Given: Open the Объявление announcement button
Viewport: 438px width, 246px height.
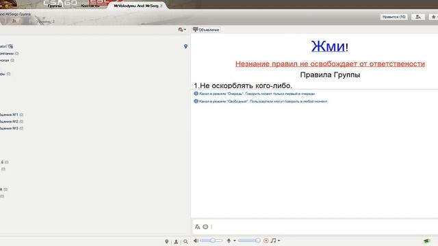Looking at the screenshot, I should [206, 29].
